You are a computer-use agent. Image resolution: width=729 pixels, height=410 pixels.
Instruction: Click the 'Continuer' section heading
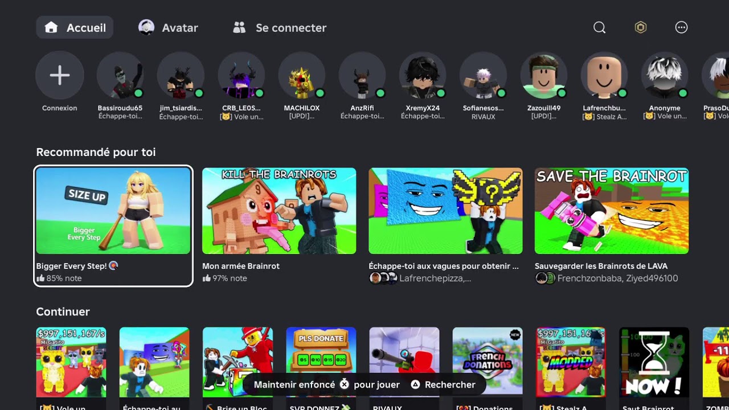point(63,311)
